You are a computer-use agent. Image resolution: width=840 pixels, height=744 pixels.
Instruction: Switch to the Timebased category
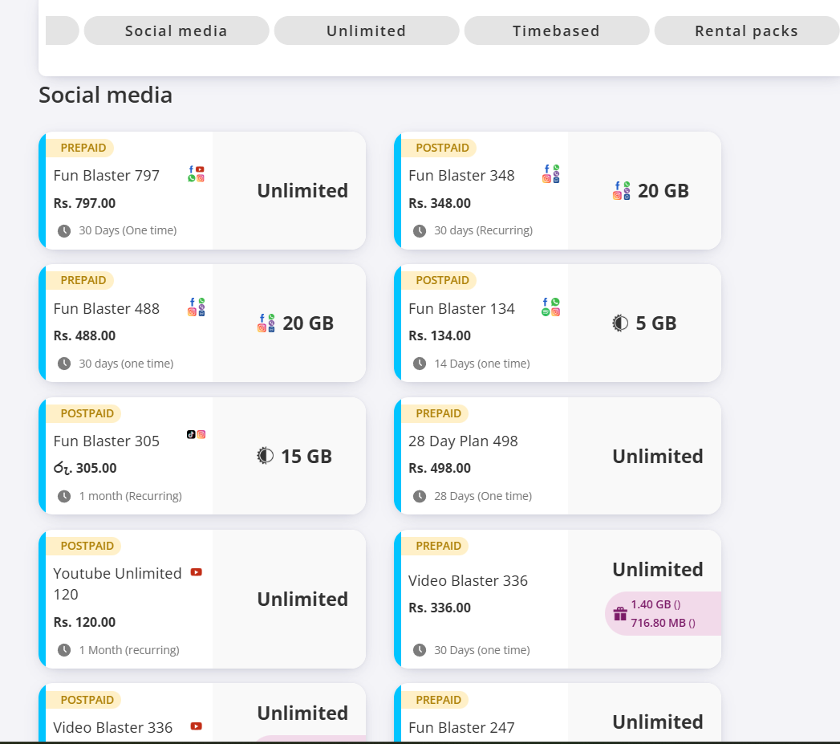[x=557, y=30]
